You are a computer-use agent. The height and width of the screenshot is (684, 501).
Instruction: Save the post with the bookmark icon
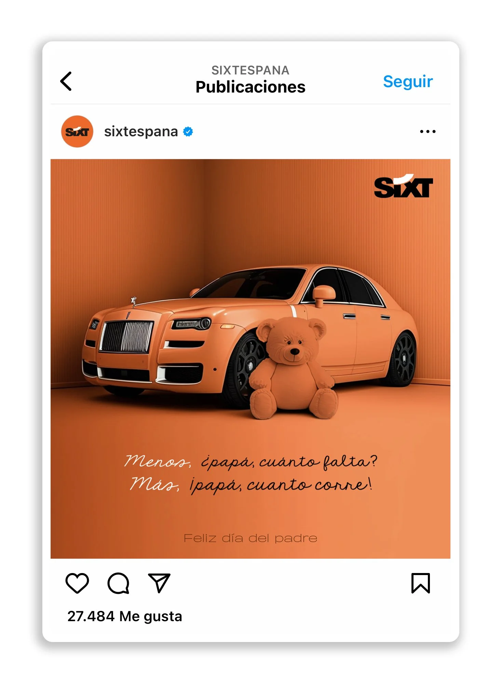pyautogui.click(x=421, y=583)
